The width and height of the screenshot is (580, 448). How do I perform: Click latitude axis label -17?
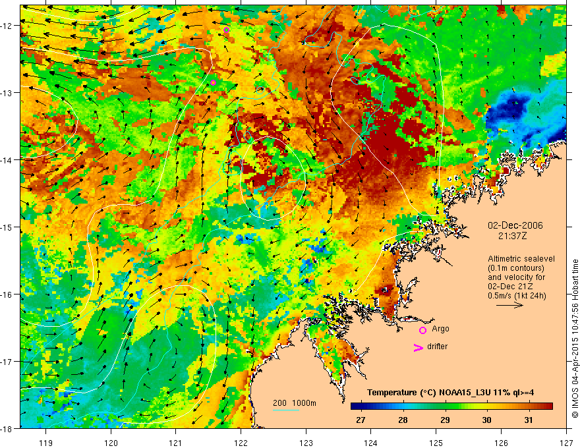pyautogui.click(x=7, y=361)
